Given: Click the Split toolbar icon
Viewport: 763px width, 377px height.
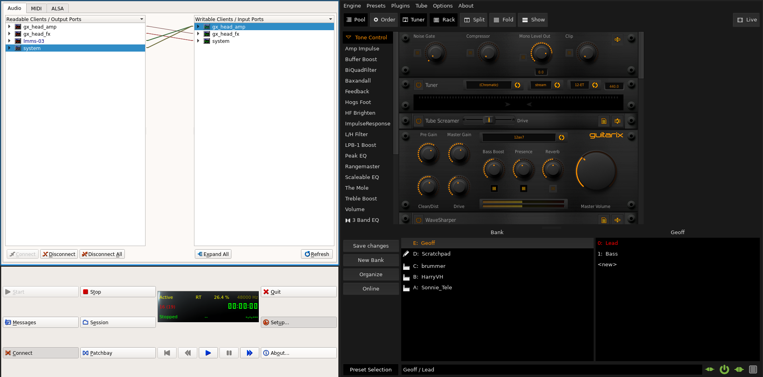Looking at the screenshot, I should [x=473, y=19].
